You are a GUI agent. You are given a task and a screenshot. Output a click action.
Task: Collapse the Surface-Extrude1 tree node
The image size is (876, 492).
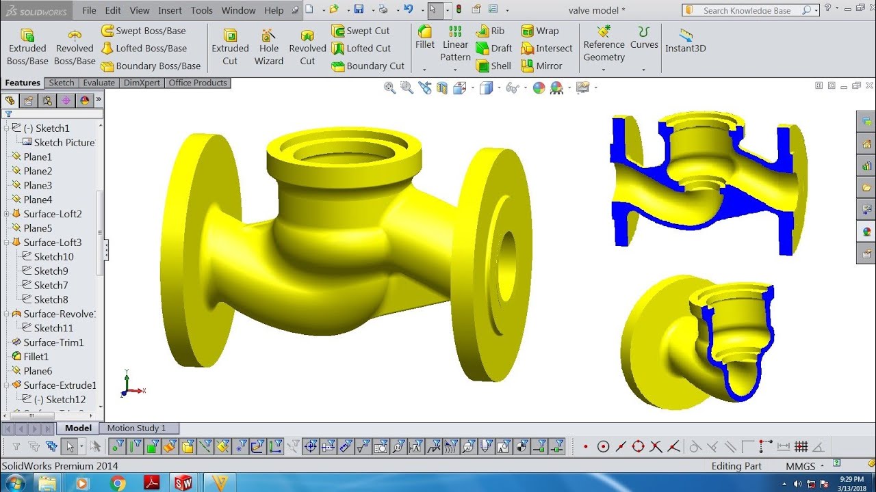[7, 385]
